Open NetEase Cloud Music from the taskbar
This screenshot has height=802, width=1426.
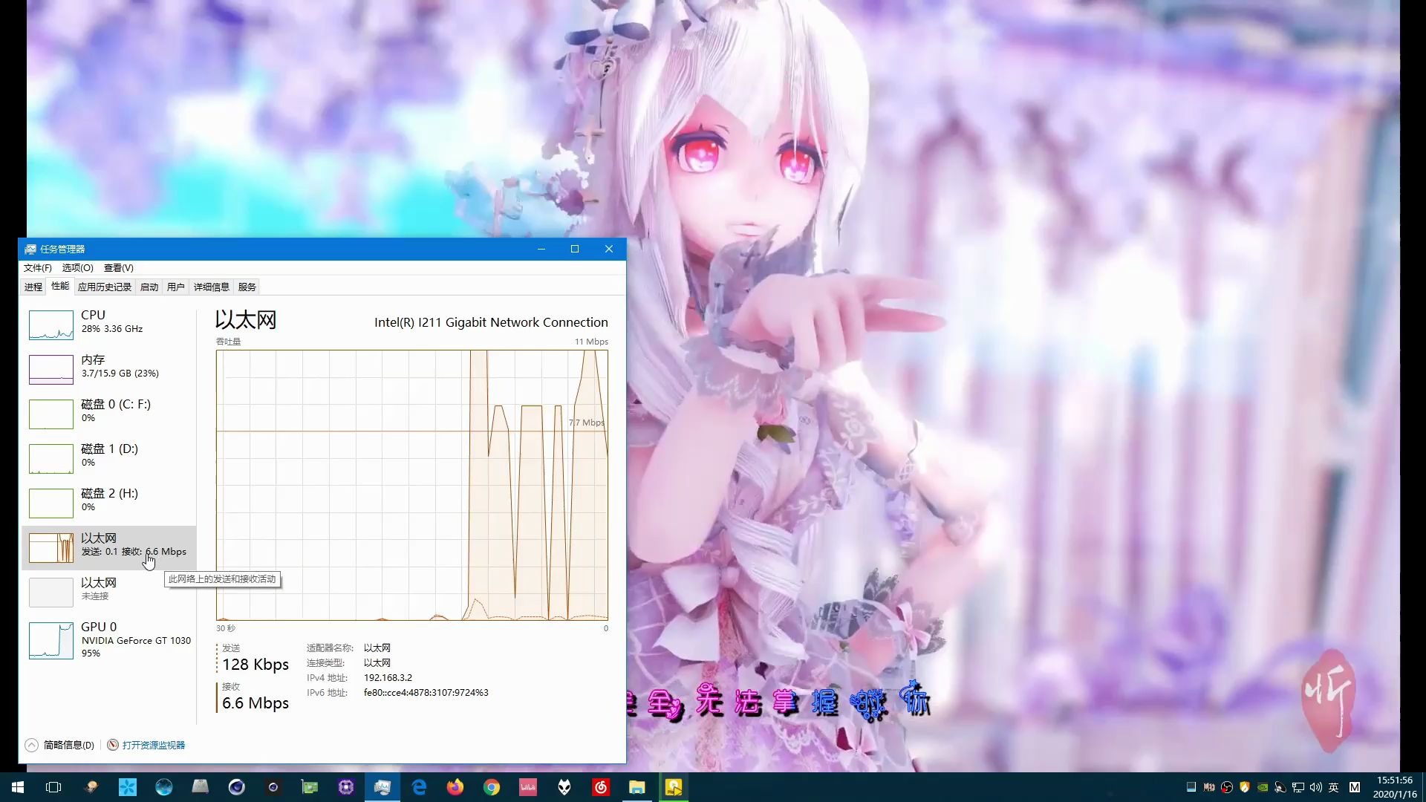tap(601, 787)
